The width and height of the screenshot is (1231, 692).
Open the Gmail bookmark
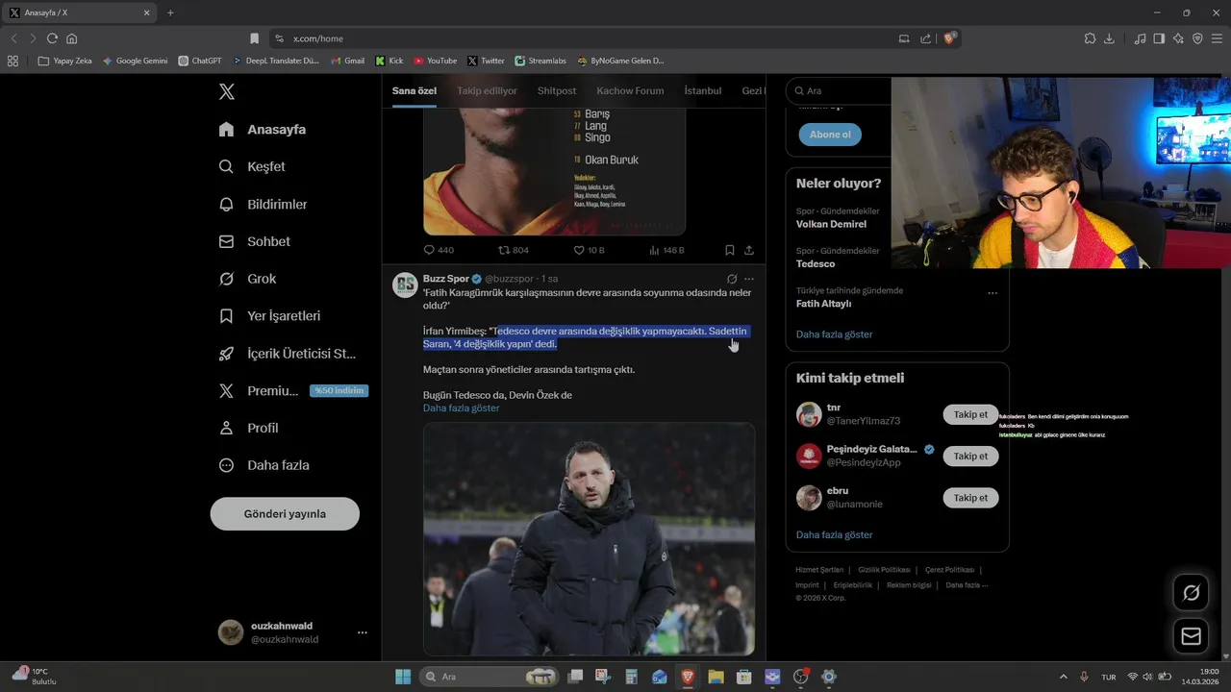coord(348,61)
